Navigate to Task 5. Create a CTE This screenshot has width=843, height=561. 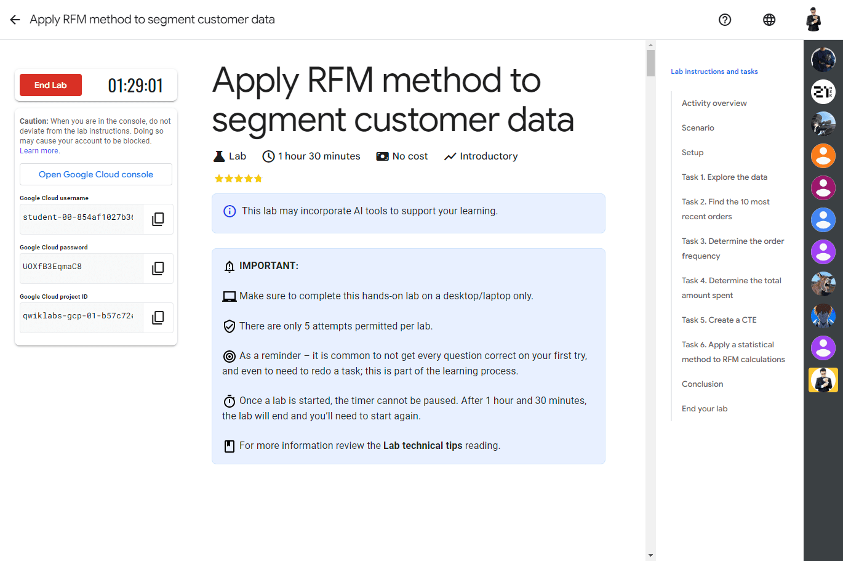click(x=719, y=320)
